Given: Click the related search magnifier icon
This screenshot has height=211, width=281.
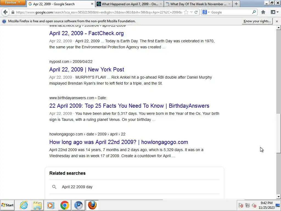Looking at the screenshot, I should click(x=54, y=187).
